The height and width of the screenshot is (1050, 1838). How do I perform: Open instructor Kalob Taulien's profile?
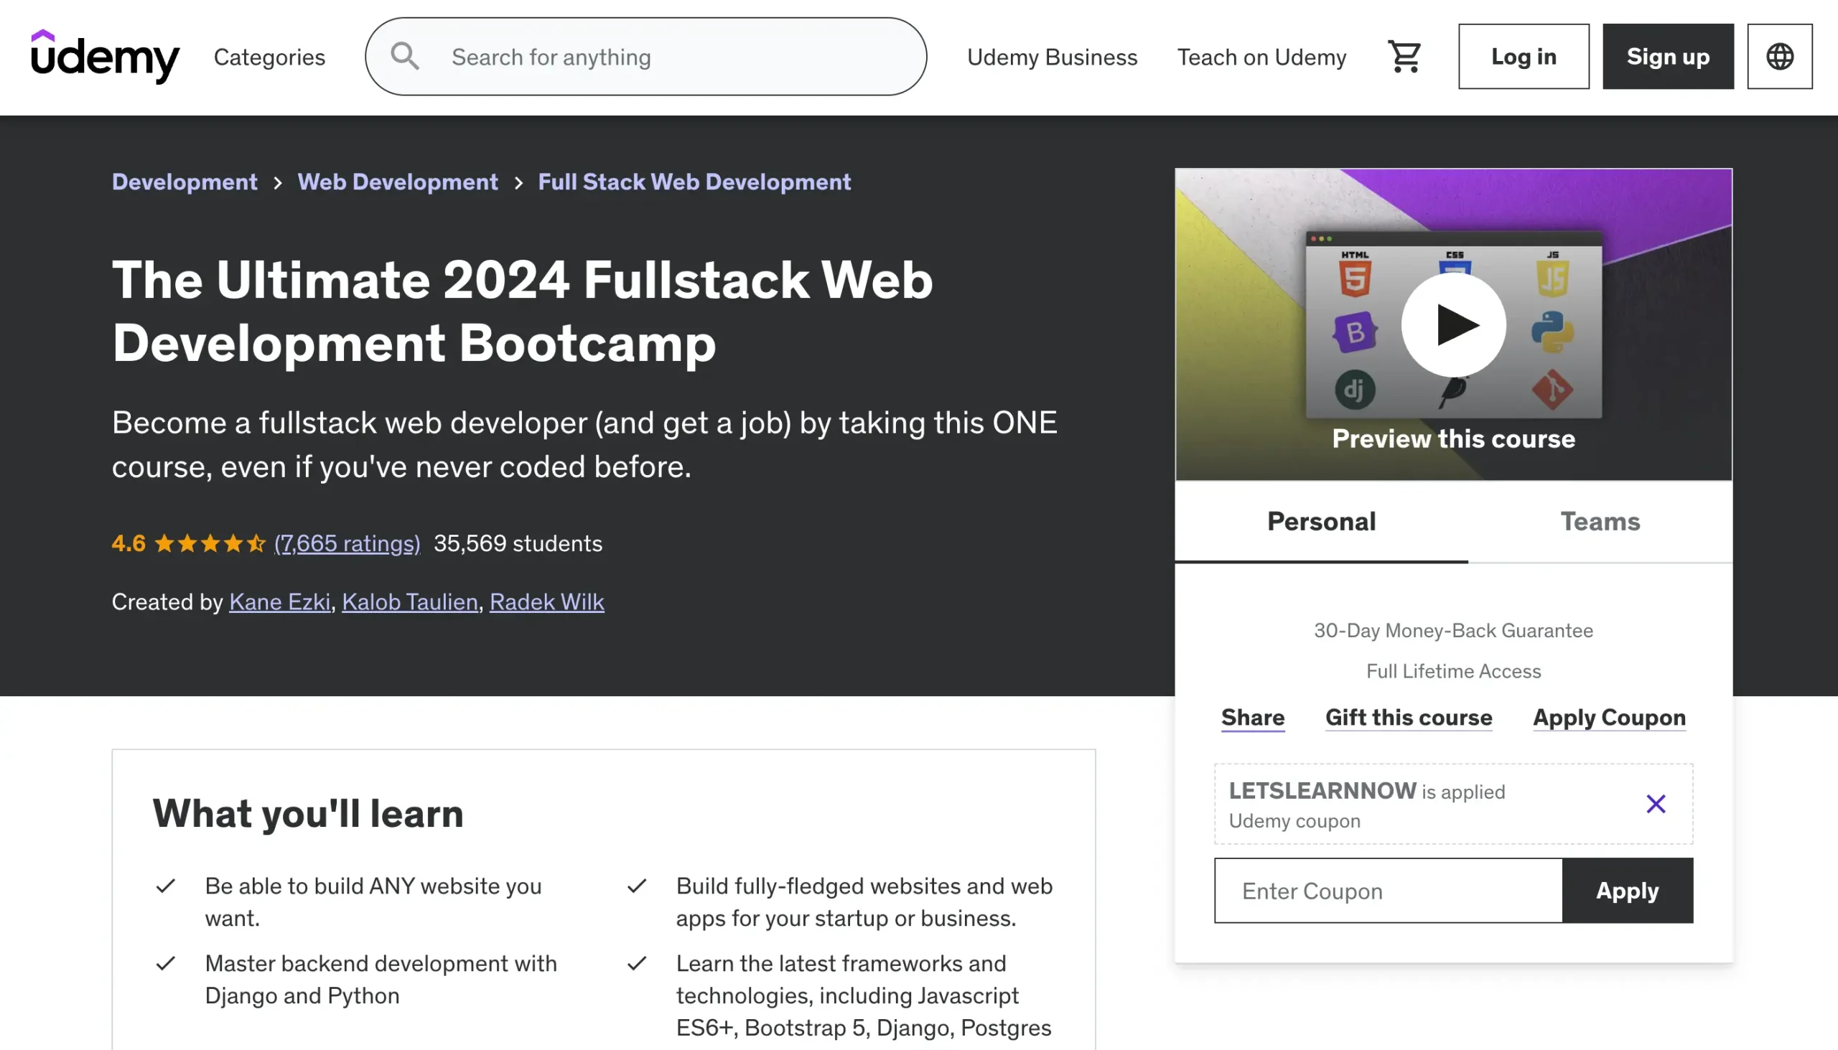point(410,601)
